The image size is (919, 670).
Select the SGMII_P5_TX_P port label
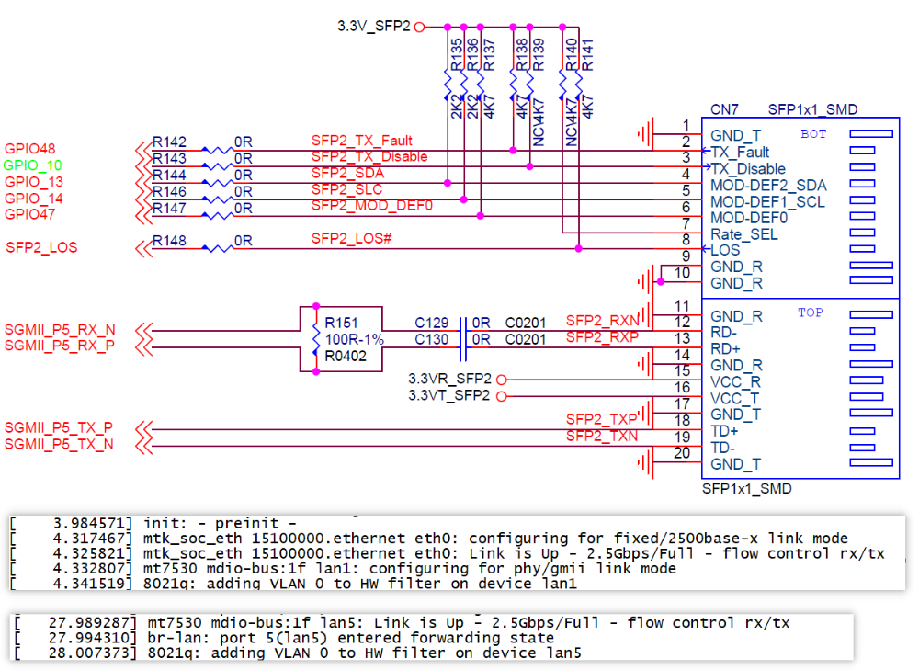pyautogui.click(x=59, y=428)
